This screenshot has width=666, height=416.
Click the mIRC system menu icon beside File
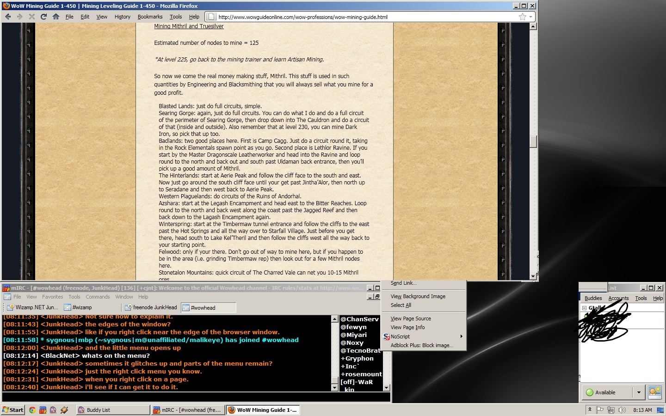[x=7, y=297]
